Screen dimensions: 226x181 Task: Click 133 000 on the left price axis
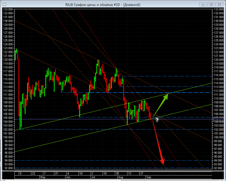(7, 9)
